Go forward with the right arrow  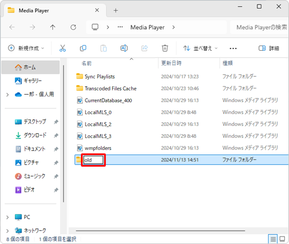(32, 27)
